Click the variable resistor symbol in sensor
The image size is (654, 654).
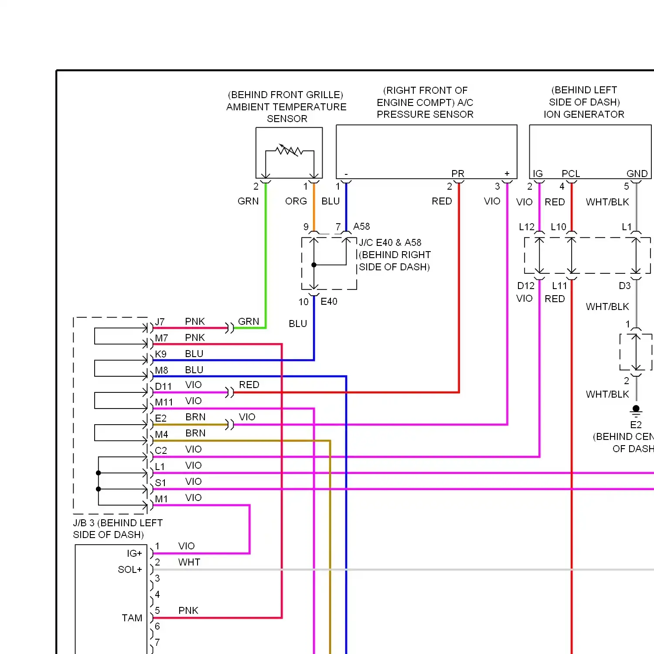click(290, 150)
